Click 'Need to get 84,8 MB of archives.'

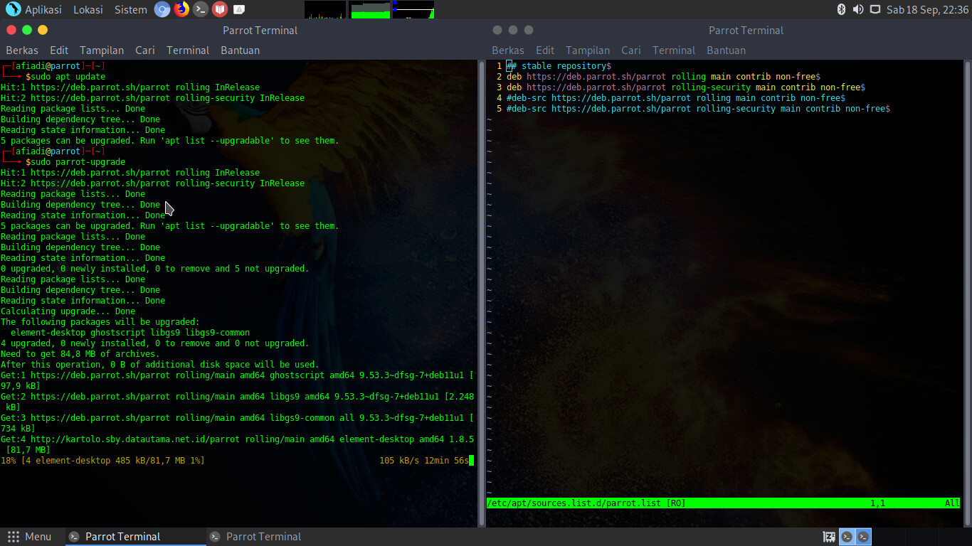pyautogui.click(x=80, y=354)
